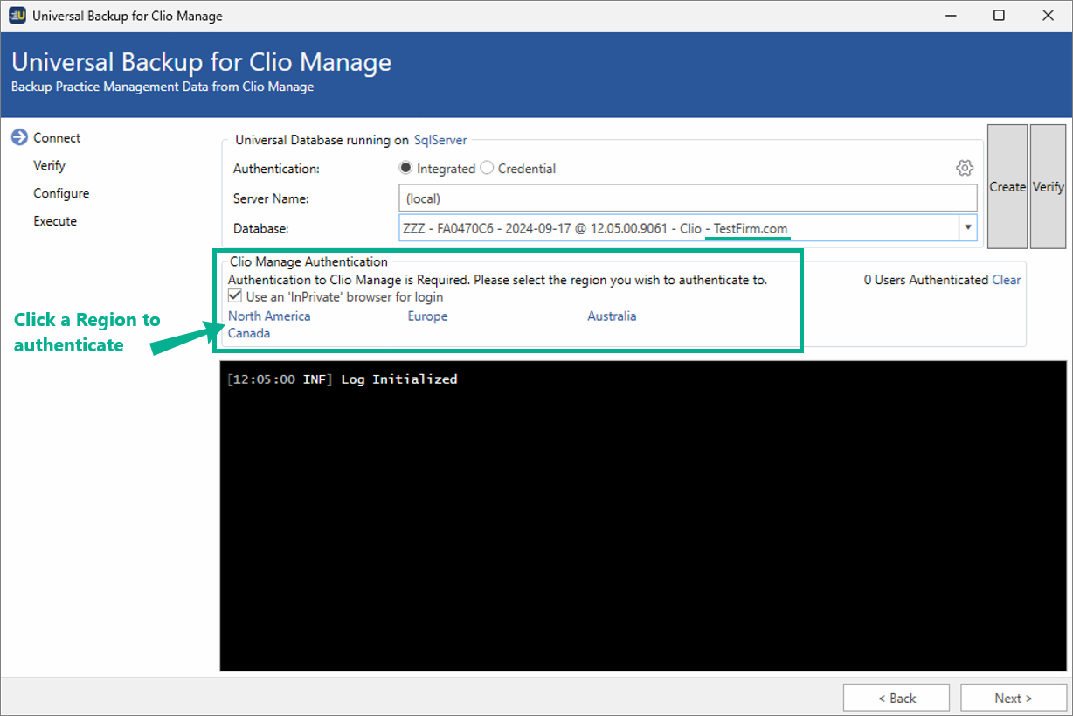Click the < Back button
The image size is (1073, 716).
pyautogui.click(x=896, y=698)
